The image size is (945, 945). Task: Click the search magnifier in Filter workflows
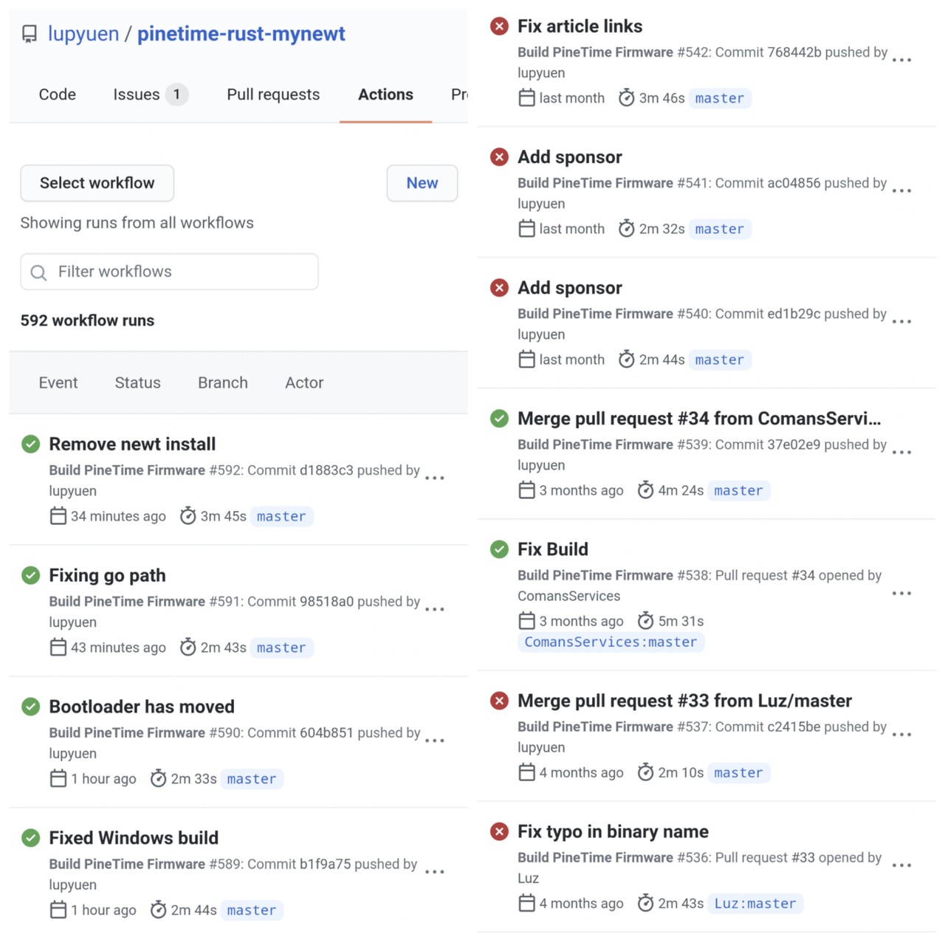click(38, 272)
